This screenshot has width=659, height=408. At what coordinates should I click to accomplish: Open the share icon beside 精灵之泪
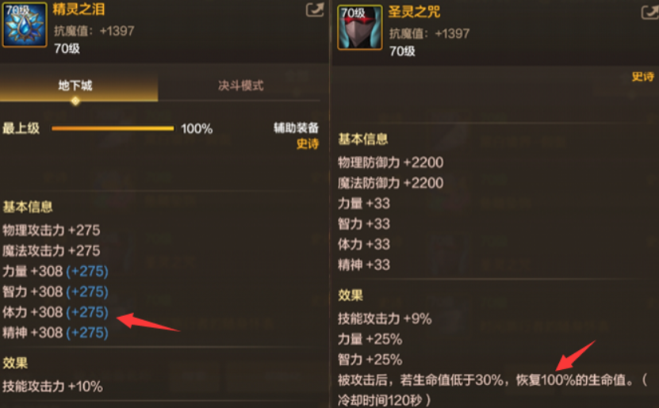tap(315, 10)
